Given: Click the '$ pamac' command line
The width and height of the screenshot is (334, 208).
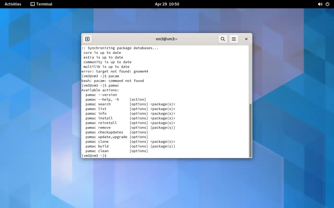Looking at the screenshot, I should click(100, 86).
